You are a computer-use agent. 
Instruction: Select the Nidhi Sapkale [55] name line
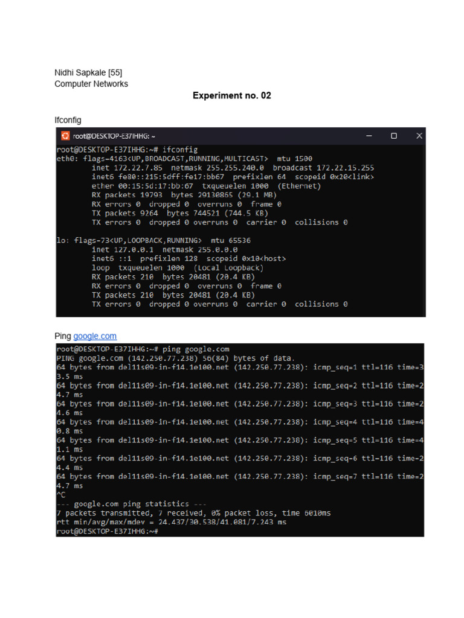point(88,72)
